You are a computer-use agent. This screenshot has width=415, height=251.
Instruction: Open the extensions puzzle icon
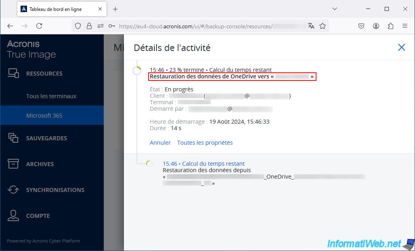(390, 26)
